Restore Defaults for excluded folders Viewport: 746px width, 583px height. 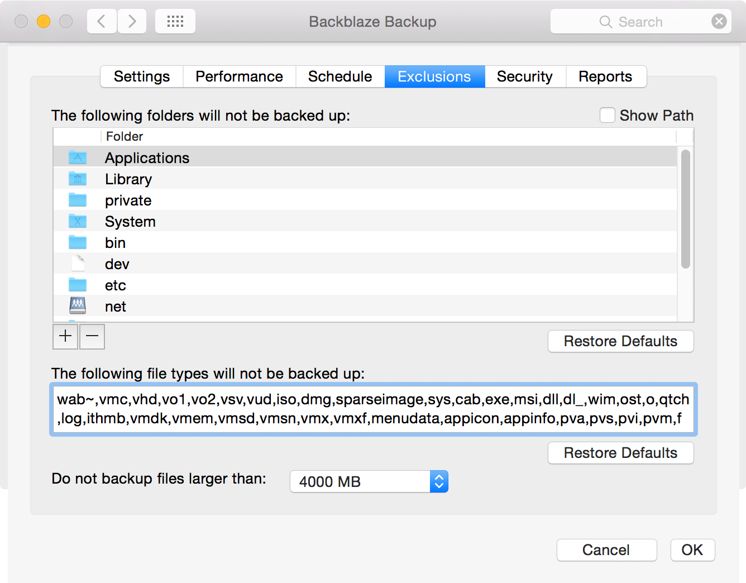pyautogui.click(x=620, y=341)
